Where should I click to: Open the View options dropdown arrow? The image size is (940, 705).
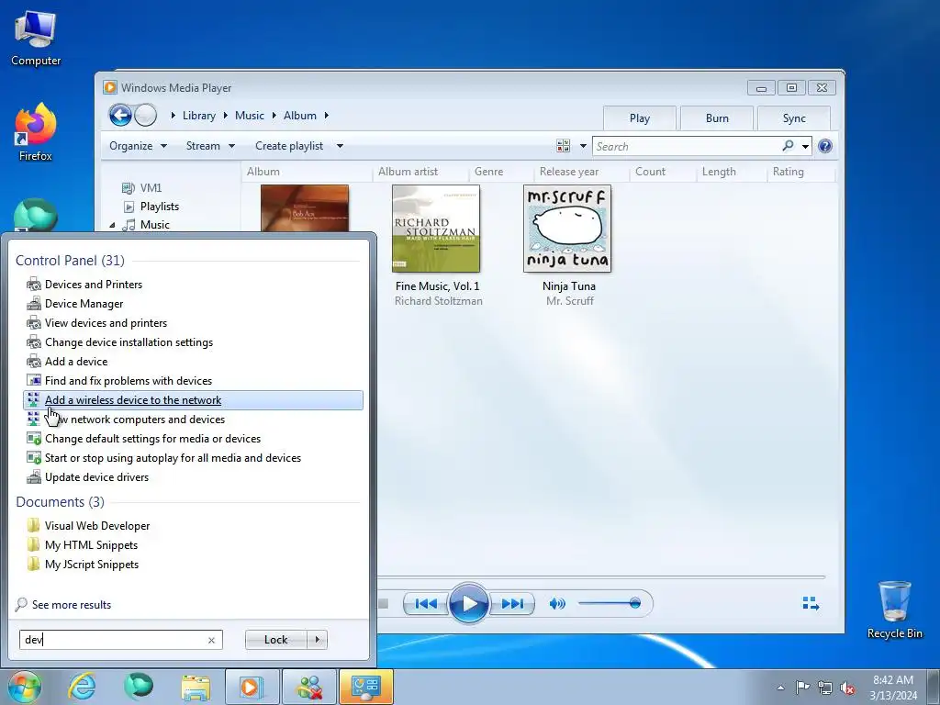coord(583,146)
